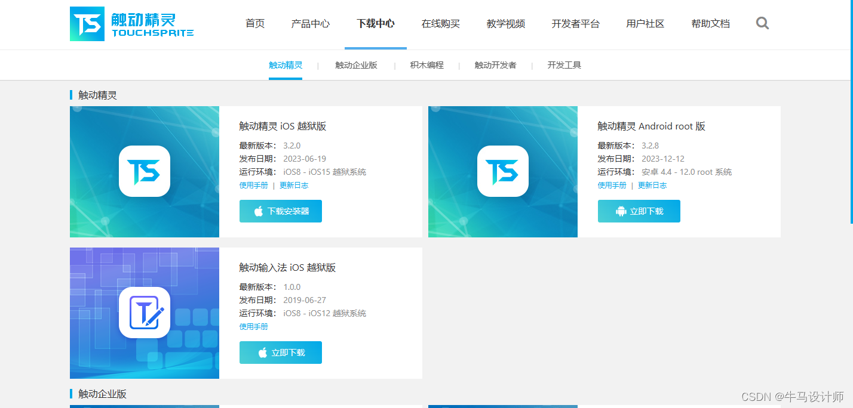Go to the 首页 nav item
This screenshot has height=408, width=853.
point(255,24)
